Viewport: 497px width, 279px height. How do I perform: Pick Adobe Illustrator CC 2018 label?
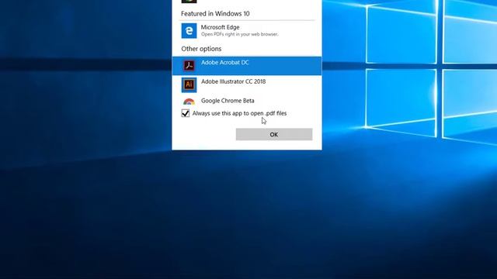[233, 81]
